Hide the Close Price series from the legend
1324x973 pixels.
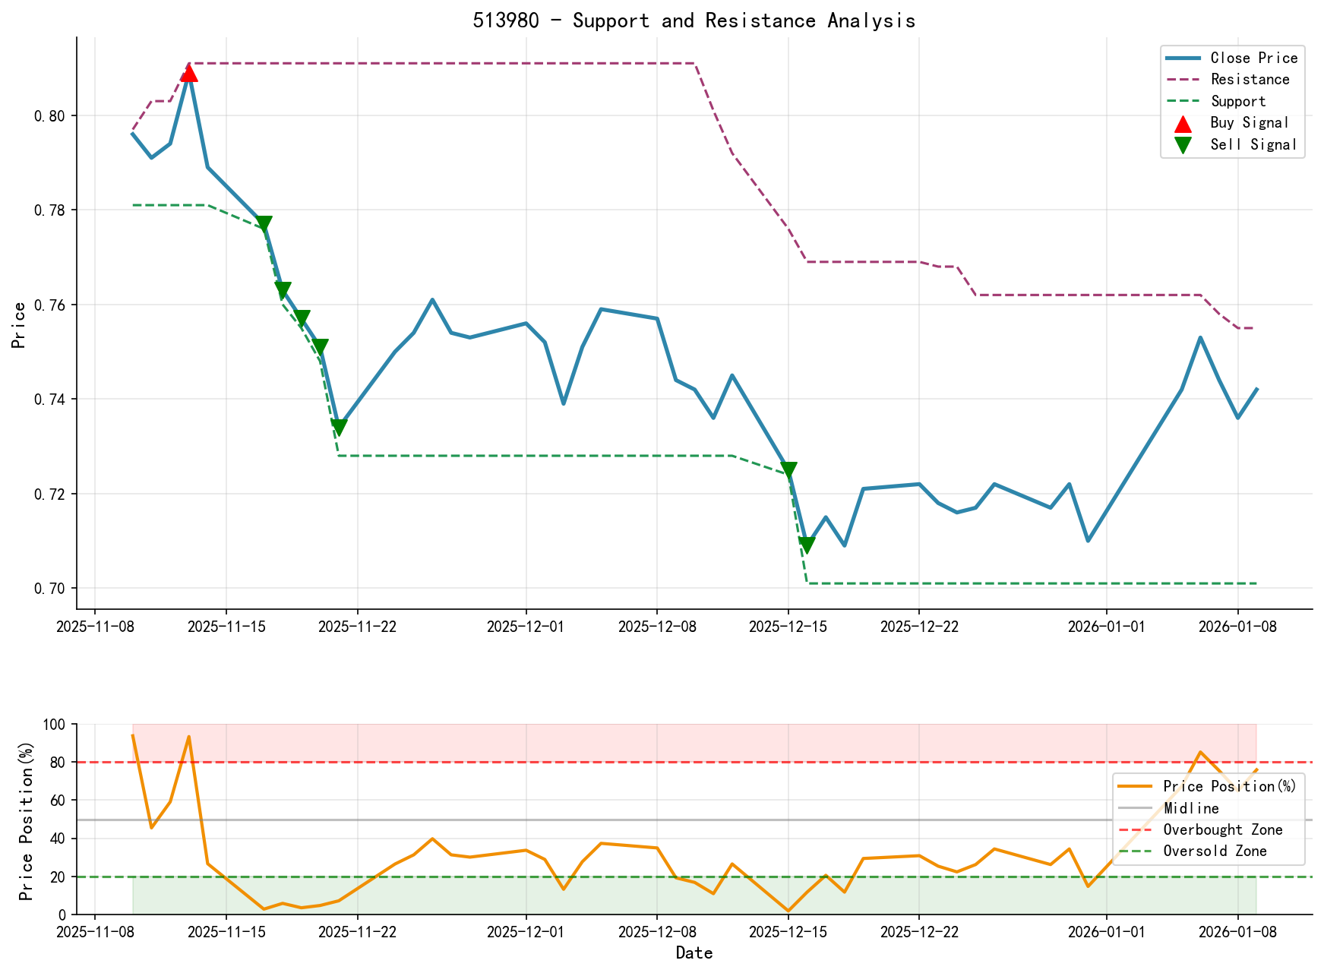click(1253, 58)
